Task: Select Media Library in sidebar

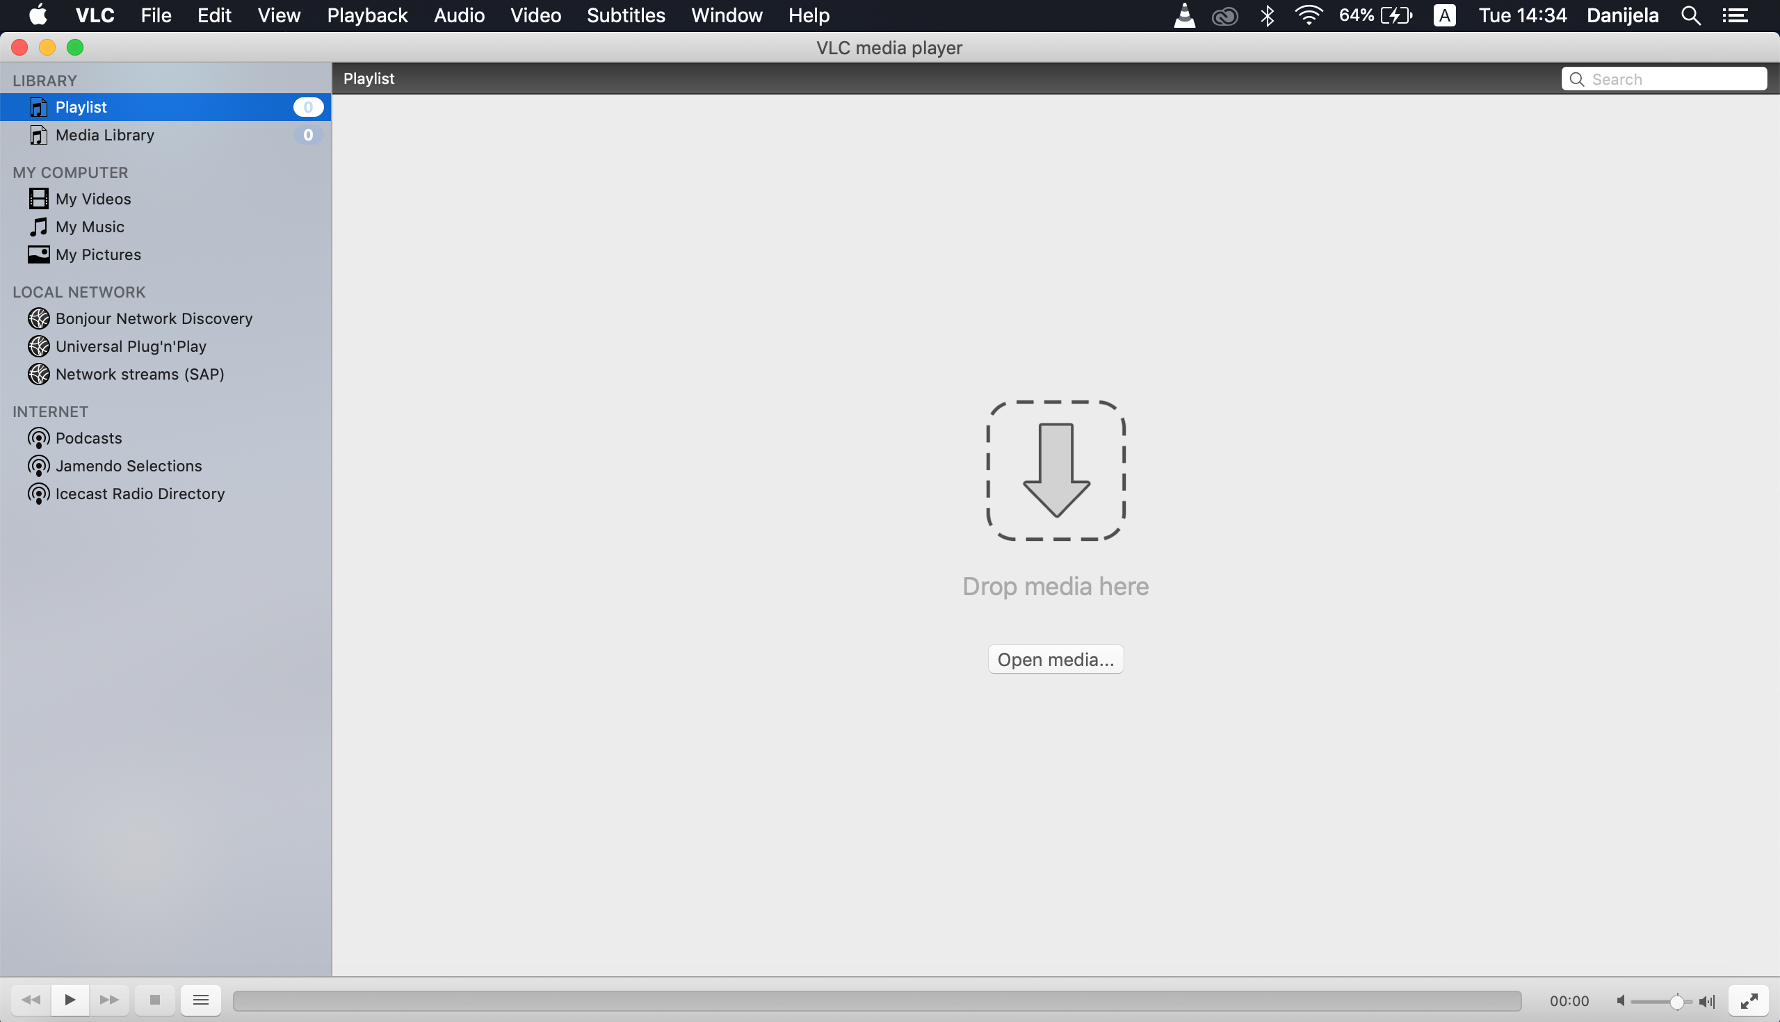Action: pyautogui.click(x=104, y=135)
